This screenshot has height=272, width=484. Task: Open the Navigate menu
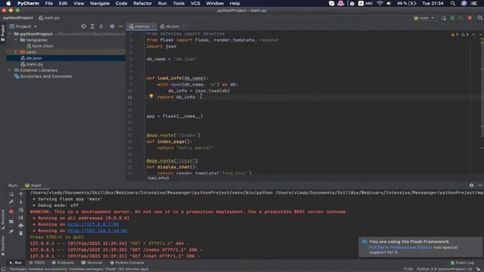[x=100, y=3]
